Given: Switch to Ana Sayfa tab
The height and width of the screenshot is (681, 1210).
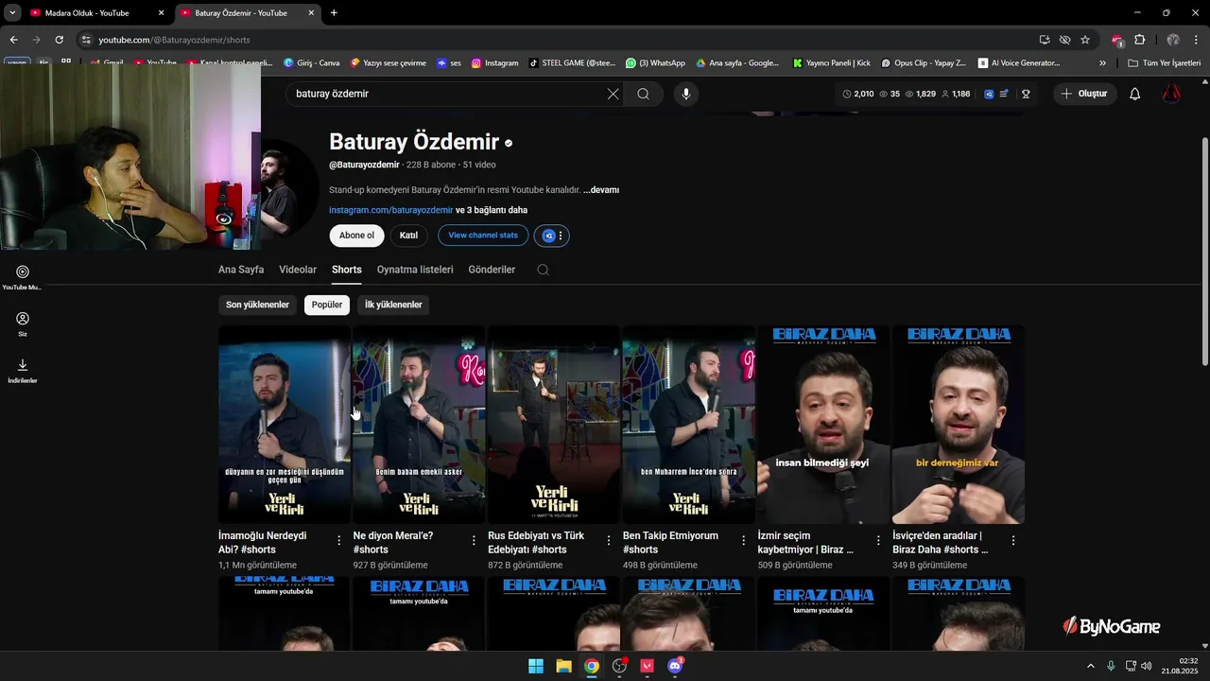Looking at the screenshot, I should (241, 270).
